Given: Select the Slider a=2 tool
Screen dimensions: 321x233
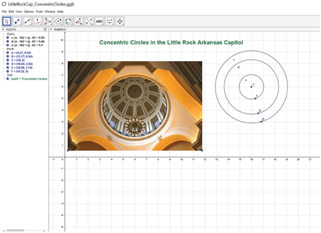Looking at the screenshot, I should coord(110,21).
